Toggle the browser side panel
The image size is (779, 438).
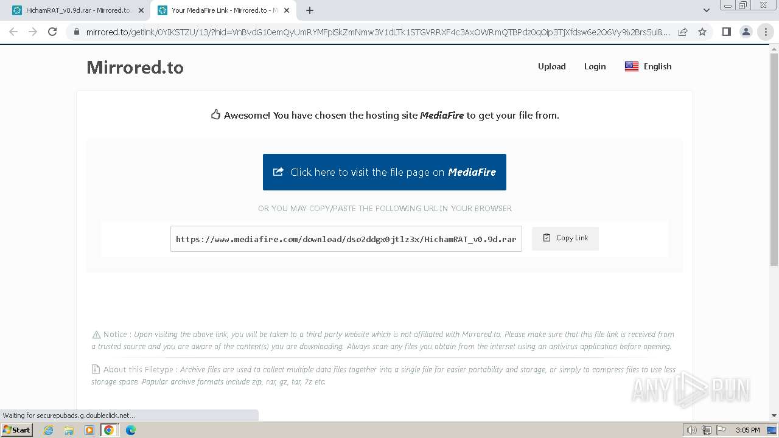pos(726,32)
